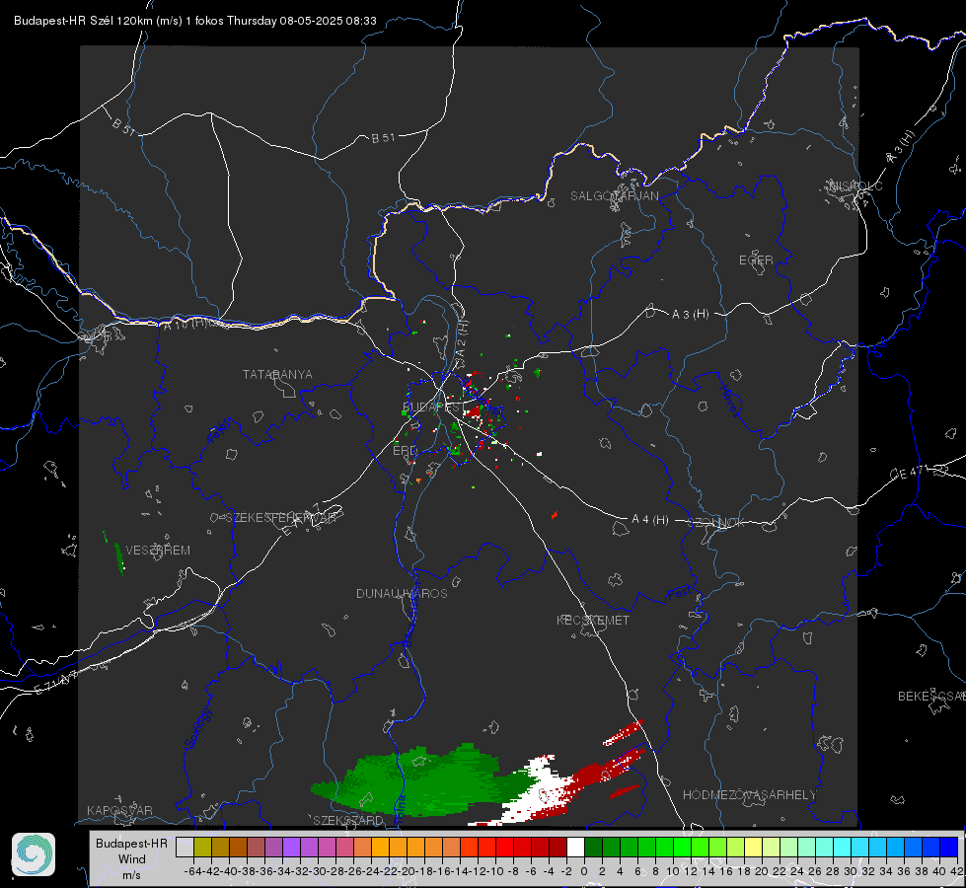
Task: Click the large green radar echo region
Action: pyautogui.click(x=419, y=780)
